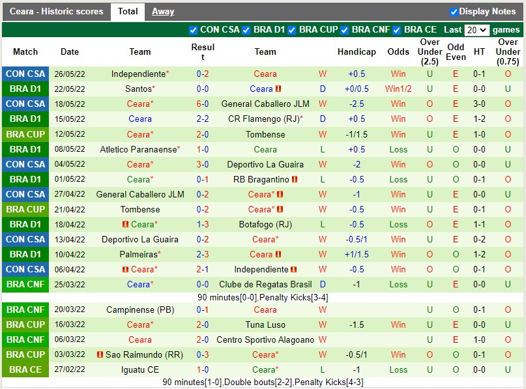Click the penalty kicks [3-4] note
526x389 pixels.
294,297
